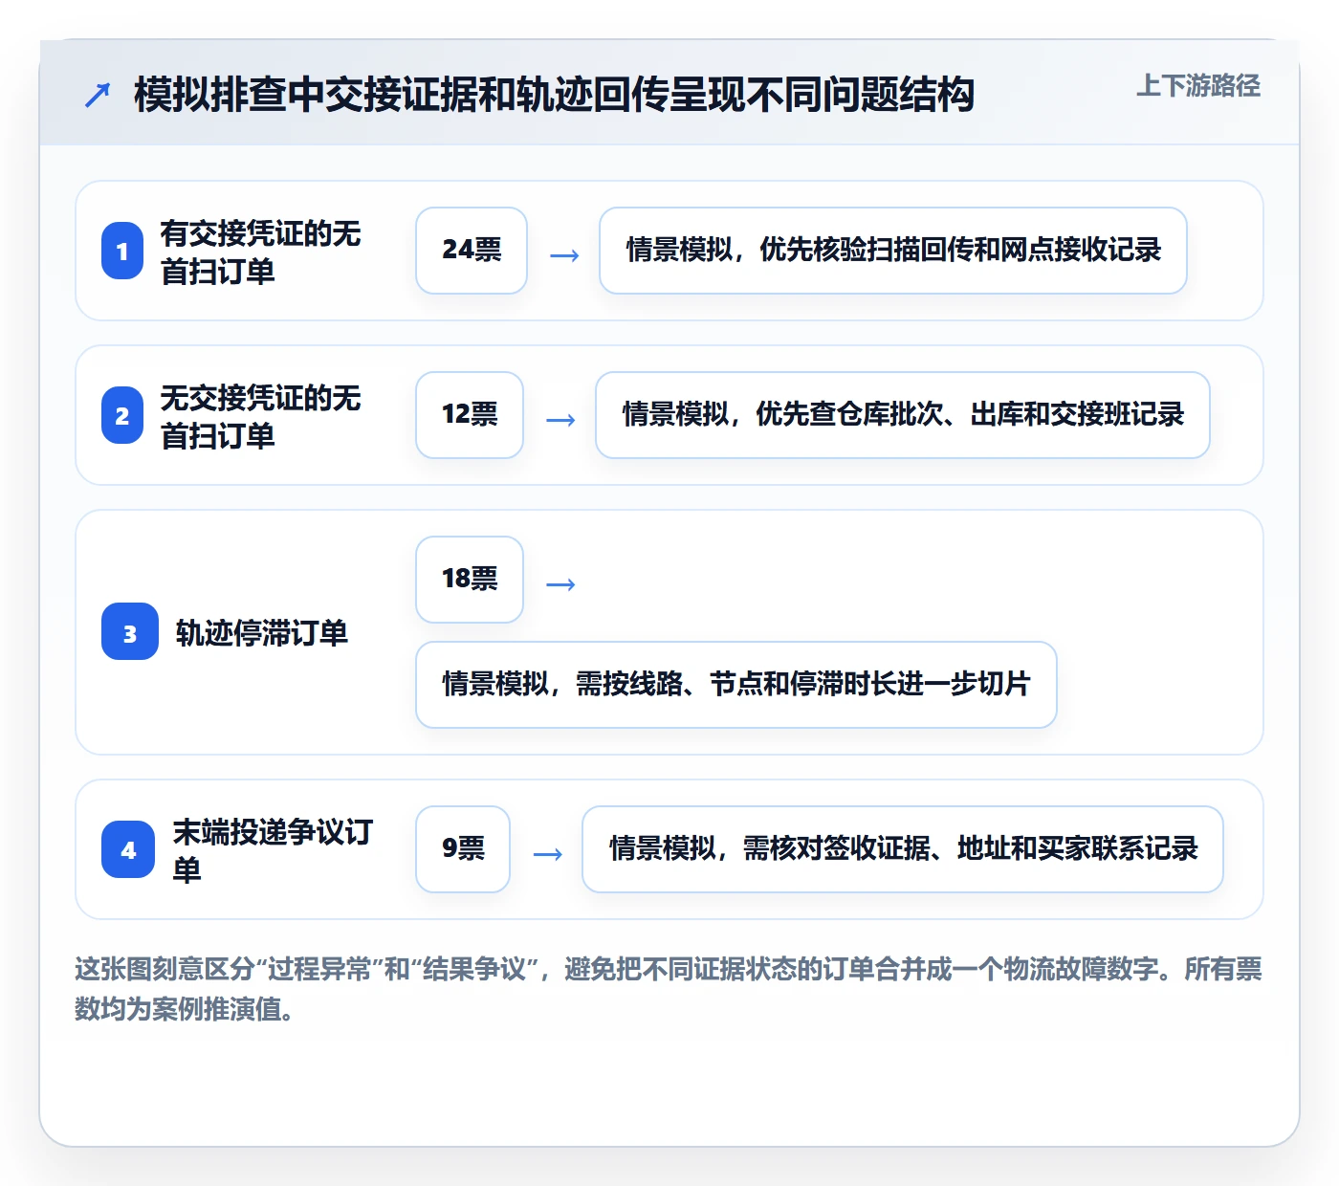This screenshot has height=1186, width=1339.
Task: Select the 有交接凭证的无首扫订单 label
Action: click(x=260, y=252)
